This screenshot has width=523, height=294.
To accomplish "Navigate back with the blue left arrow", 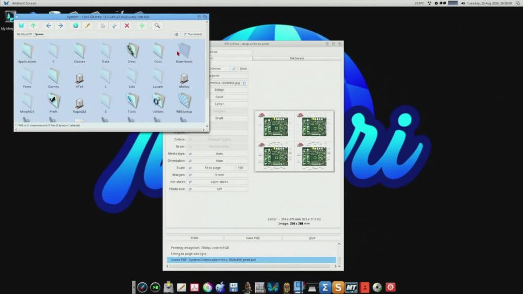I will [49, 26].
